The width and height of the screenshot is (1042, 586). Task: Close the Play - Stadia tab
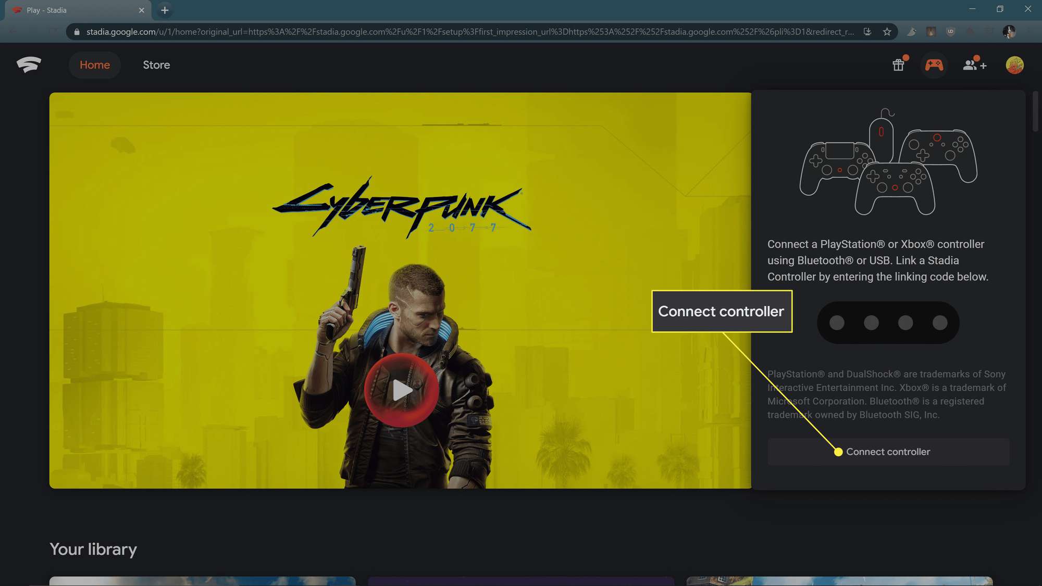click(x=141, y=10)
